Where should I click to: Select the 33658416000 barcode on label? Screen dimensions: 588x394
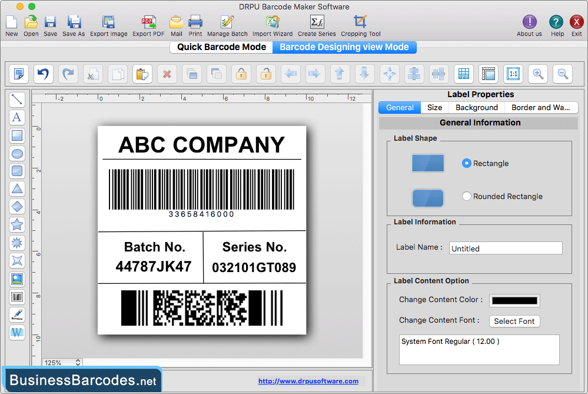201,193
